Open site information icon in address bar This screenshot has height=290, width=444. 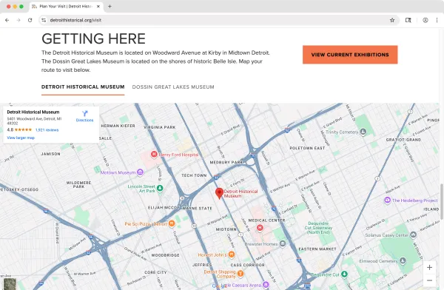44,20
